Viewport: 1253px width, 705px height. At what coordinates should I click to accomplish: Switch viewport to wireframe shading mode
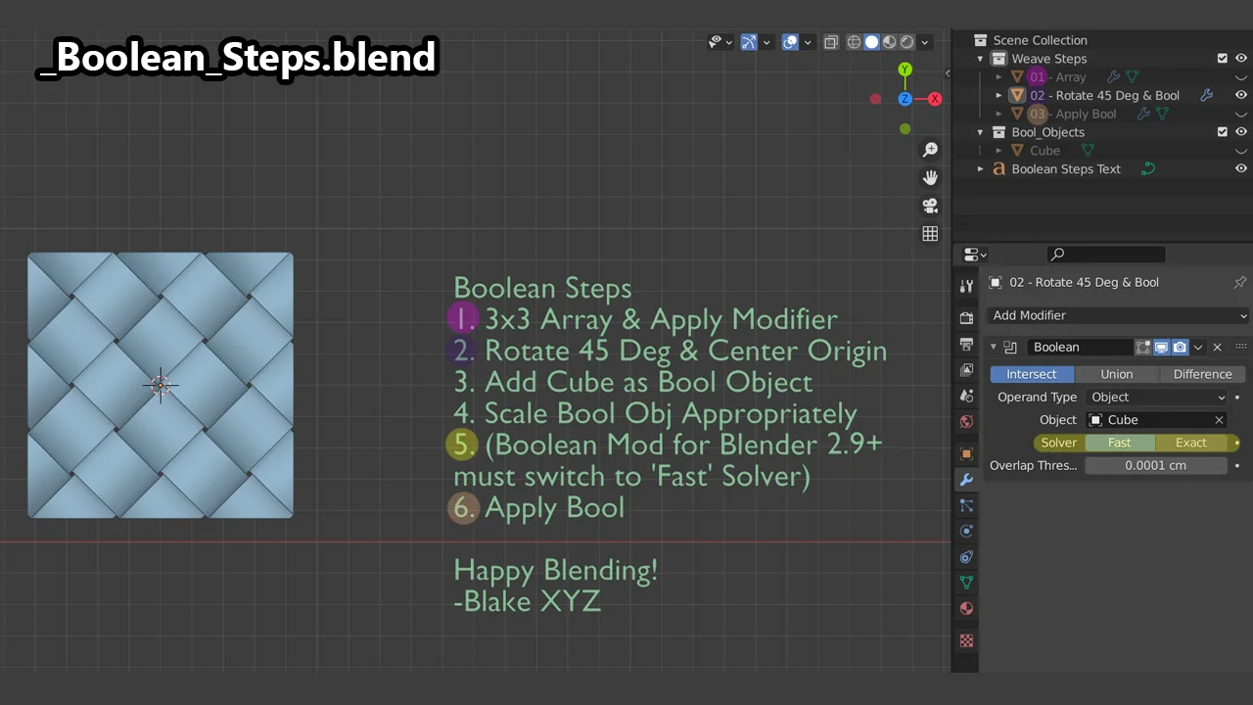pos(854,41)
